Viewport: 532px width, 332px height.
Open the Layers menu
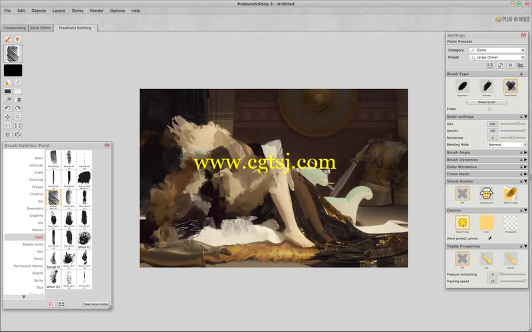[x=59, y=11]
